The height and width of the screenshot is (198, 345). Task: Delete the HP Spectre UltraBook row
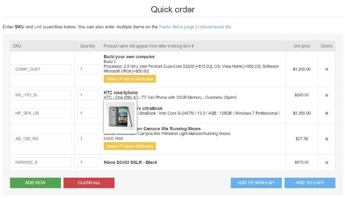tap(326, 113)
